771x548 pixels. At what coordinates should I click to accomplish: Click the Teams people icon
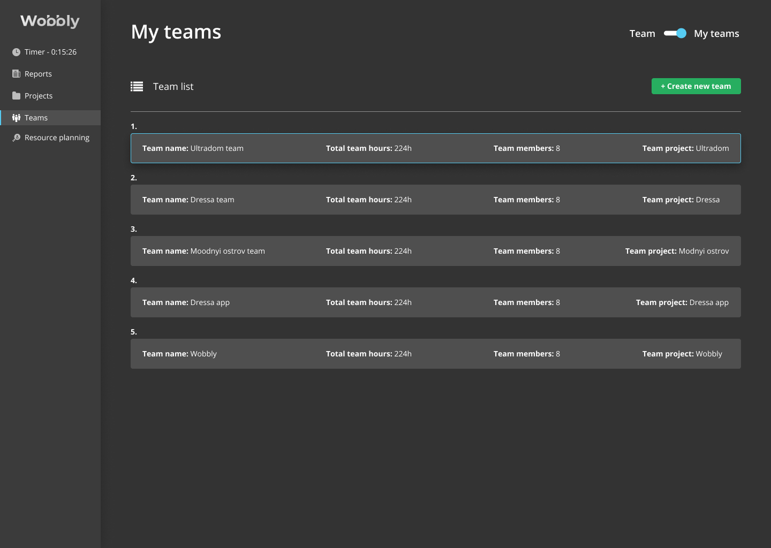[x=16, y=117]
